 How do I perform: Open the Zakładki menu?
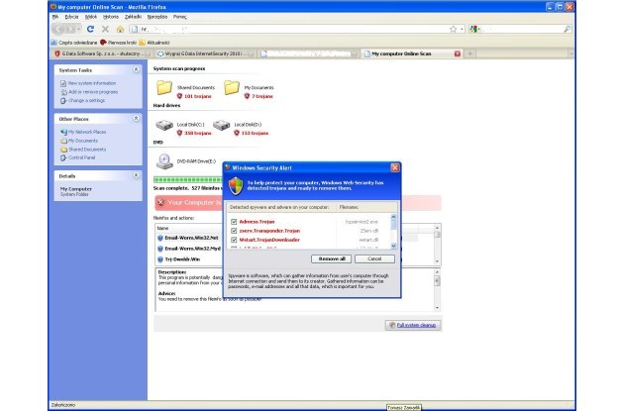click(x=133, y=17)
